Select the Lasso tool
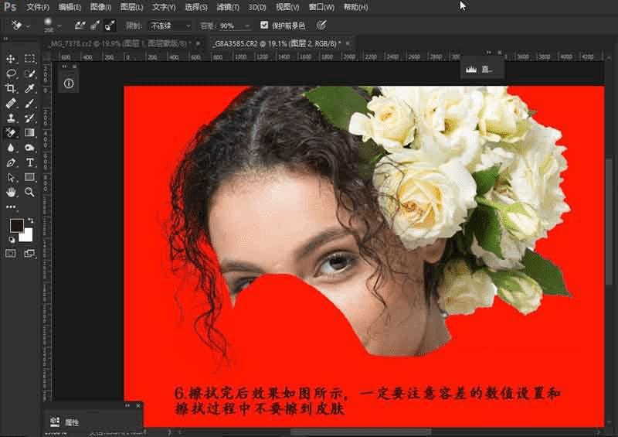The height and width of the screenshot is (437, 618). (12, 73)
